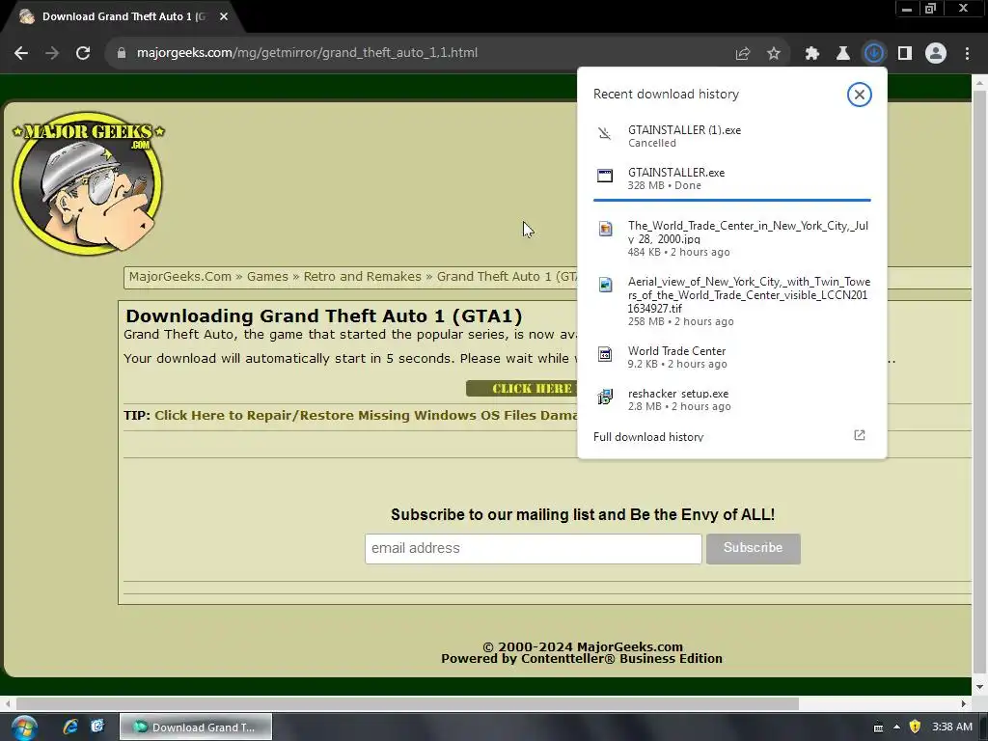Open Chrome Labs flask icon
This screenshot has width=988, height=741.
point(842,54)
